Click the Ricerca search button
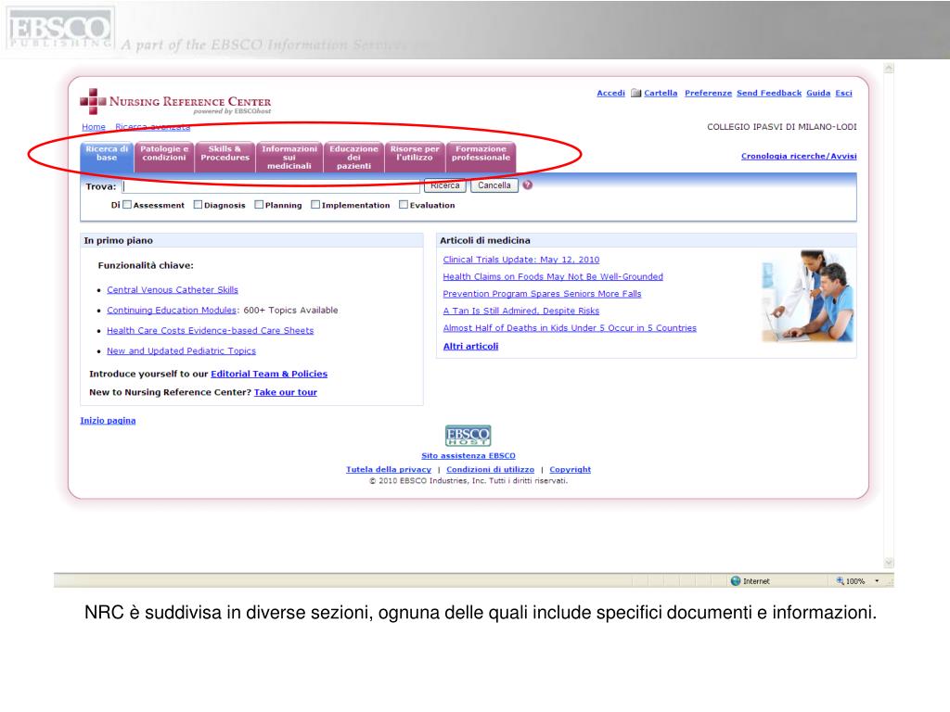This screenshot has width=950, height=712. [444, 185]
